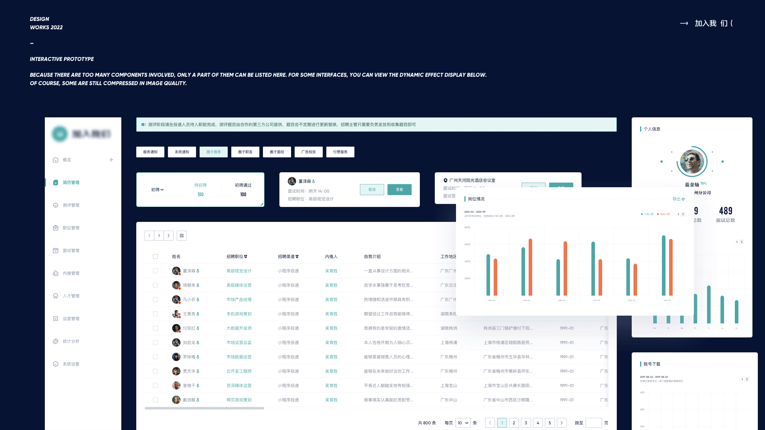Go to previous page in bottom pagination
Viewport: 765px width, 430px height.
click(x=490, y=423)
